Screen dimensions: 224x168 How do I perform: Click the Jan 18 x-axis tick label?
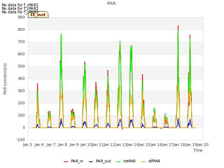tap(179, 145)
